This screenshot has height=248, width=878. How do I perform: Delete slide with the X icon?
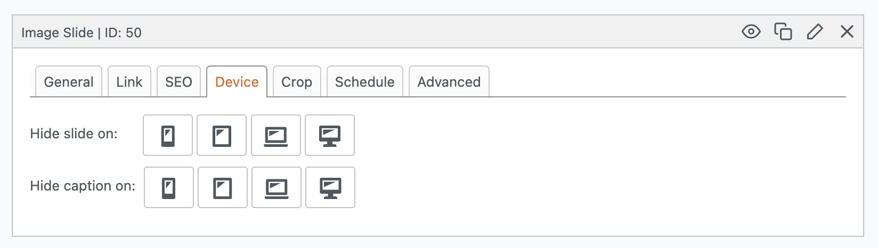pos(847,32)
